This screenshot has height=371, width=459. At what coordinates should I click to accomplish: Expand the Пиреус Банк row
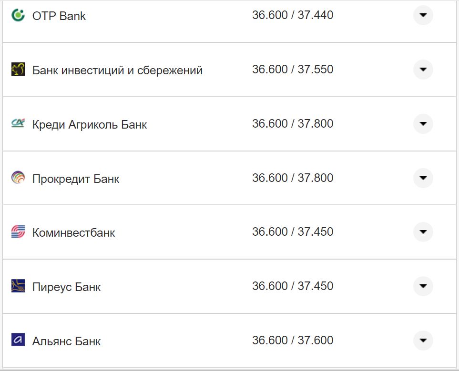(x=423, y=286)
